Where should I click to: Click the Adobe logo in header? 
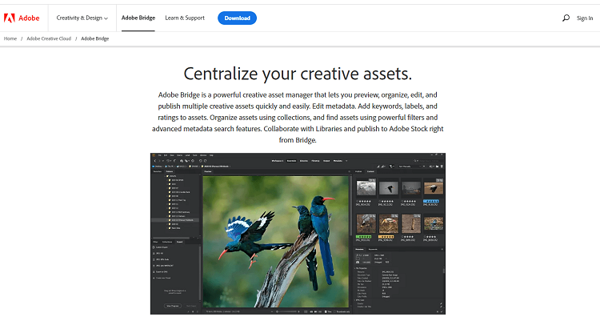[22, 18]
